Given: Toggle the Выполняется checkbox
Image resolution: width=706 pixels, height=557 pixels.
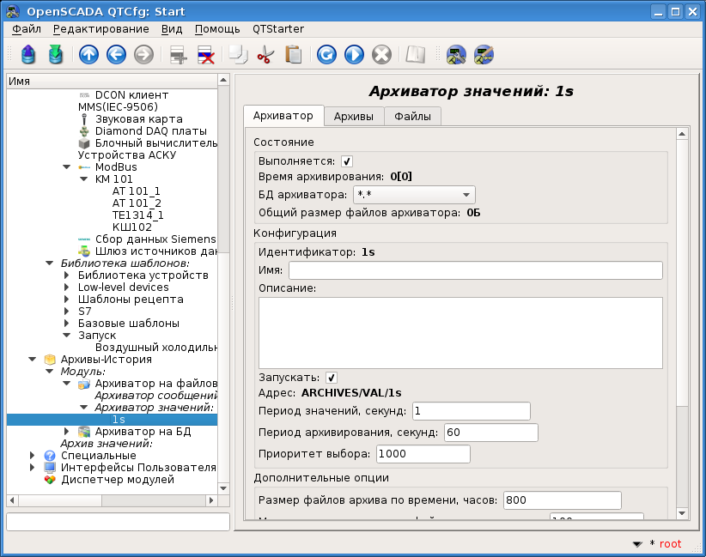Looking at the screenshot, I should pyautogui.click(x=347, y=161).
